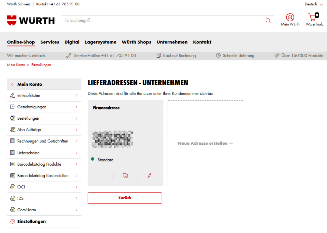
Task: Open the Unternehmen menu
Action: (172, 42)
